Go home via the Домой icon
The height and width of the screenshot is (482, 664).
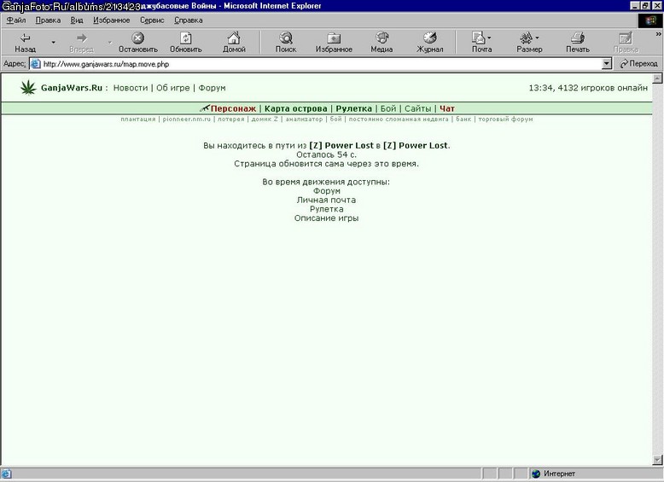click(234, 38)
